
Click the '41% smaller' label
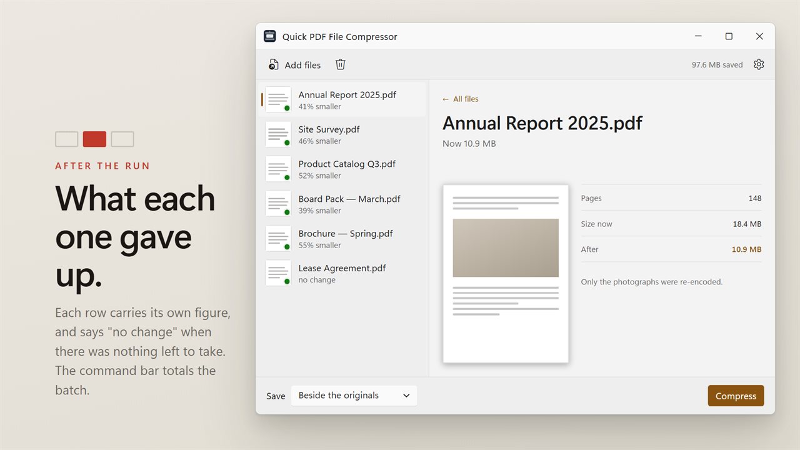click(320, 107)
